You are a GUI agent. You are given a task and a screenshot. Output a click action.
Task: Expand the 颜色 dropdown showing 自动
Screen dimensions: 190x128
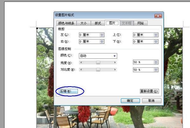pos(115,56)
